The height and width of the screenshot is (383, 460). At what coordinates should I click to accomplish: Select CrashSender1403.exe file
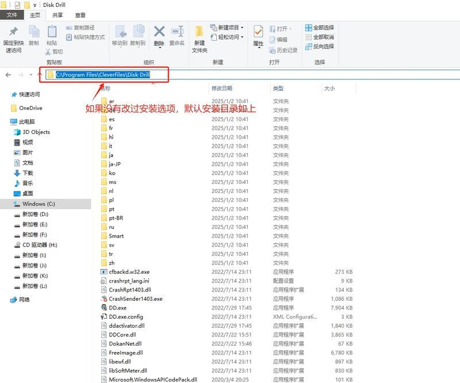(132, 299)
